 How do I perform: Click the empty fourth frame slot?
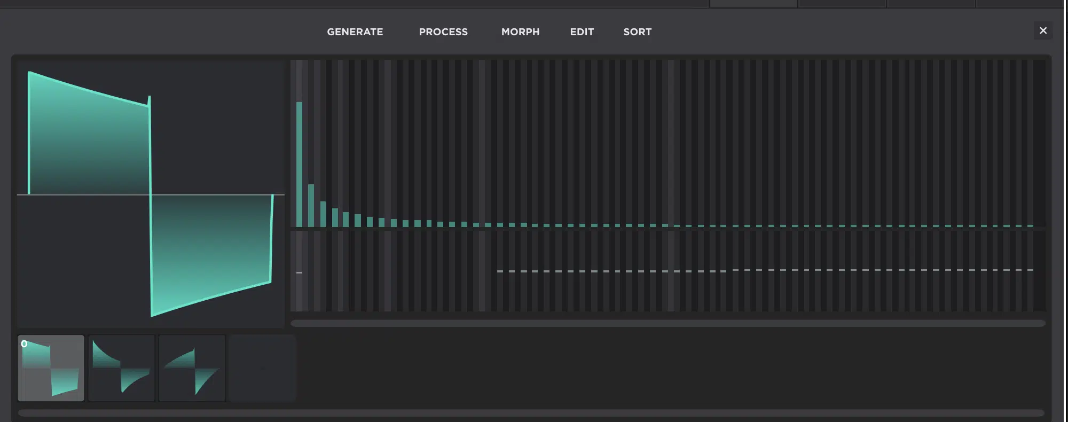262,368
